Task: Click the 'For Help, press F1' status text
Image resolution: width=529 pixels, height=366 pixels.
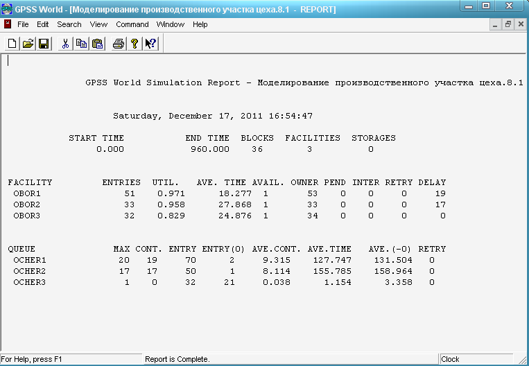Action: [x=31, y=359]
